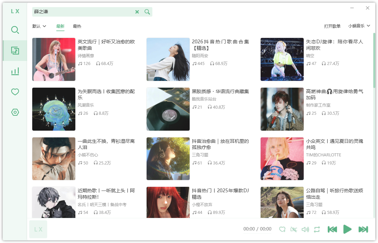Switch sorting to 最热
The image size is (378, 243).
(77, 26)
